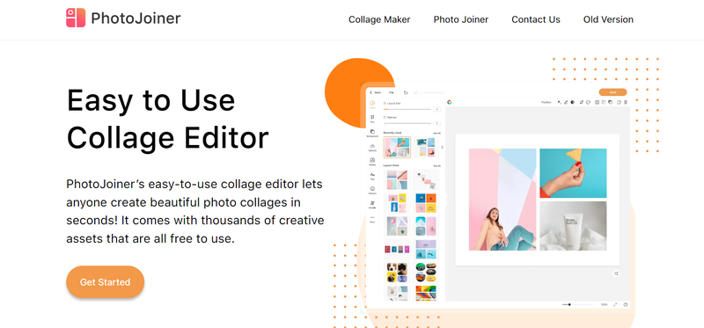
Task: Open the File menu in editor preview
Action: pos(392,92)
